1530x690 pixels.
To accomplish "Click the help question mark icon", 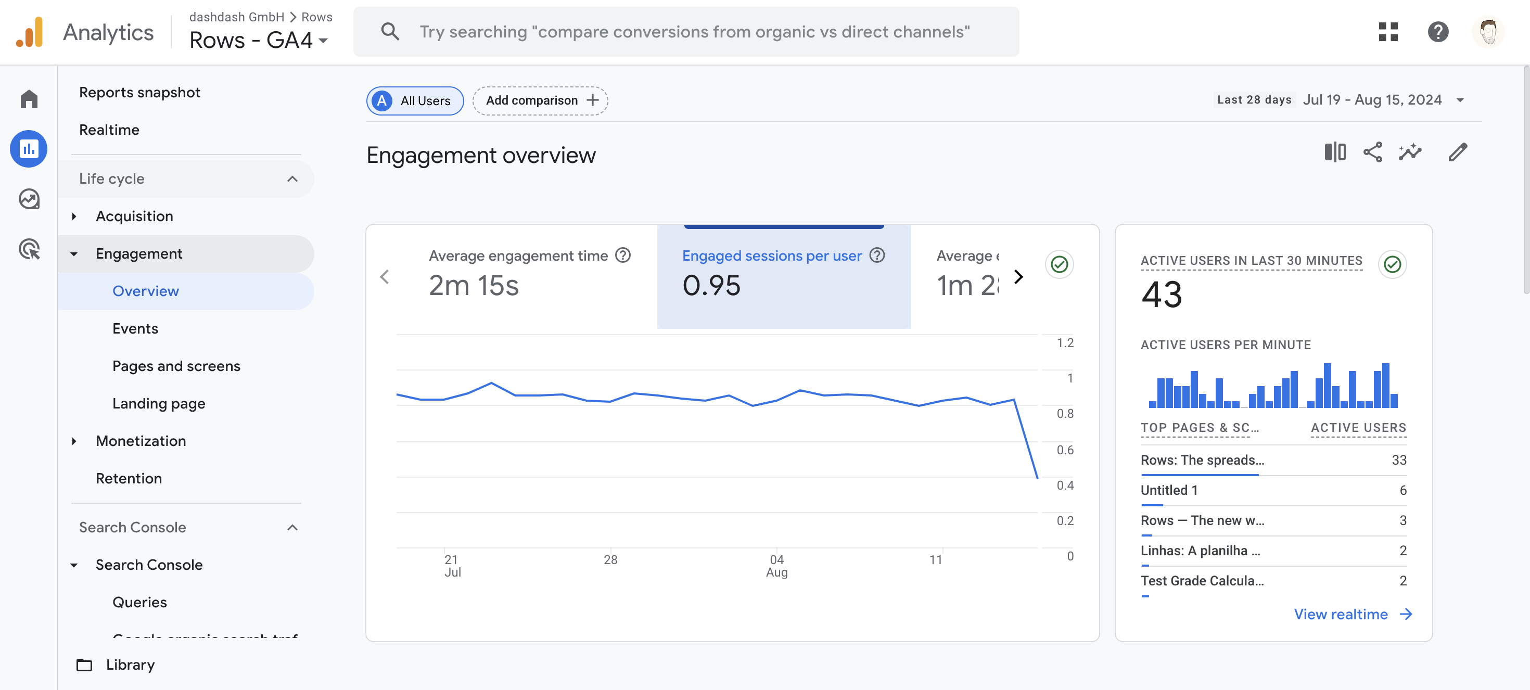I will point(1438,31).
